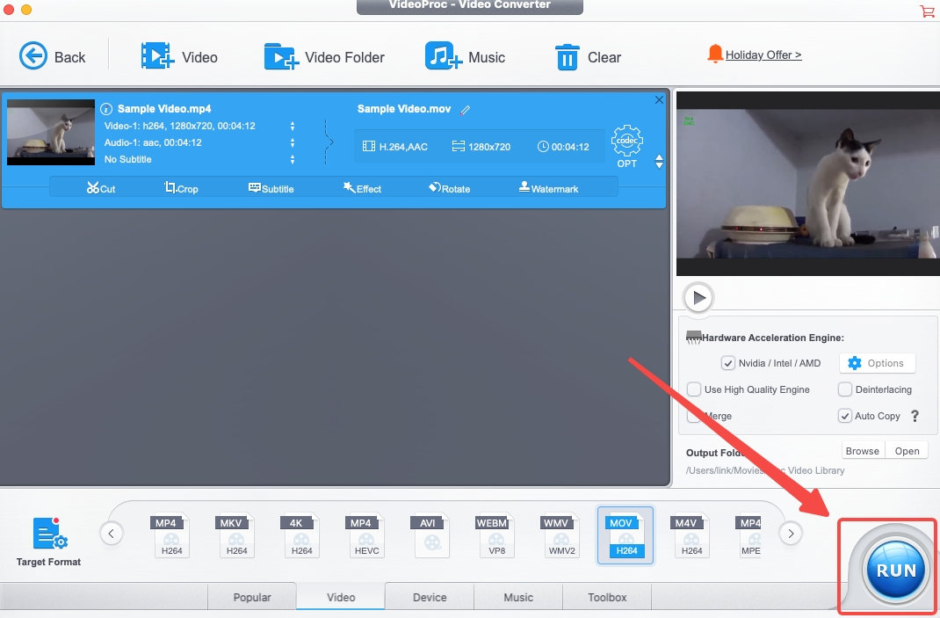Expand the No Subtitle selector

point(293,160)
